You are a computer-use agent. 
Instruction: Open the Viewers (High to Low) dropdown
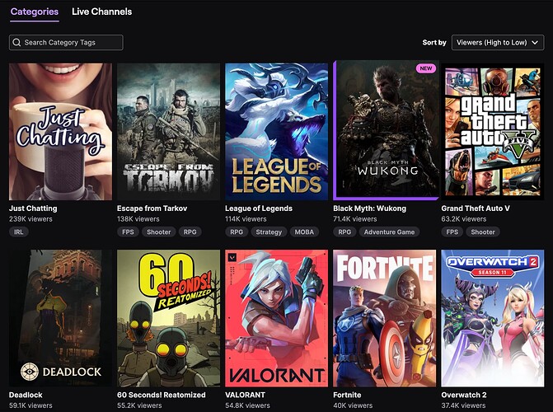pos(498,42)
